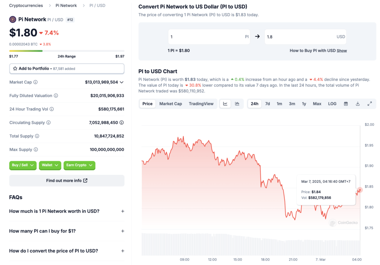380x265 pixels.
Task: Select the 3m time range
Action: [292, 103]
